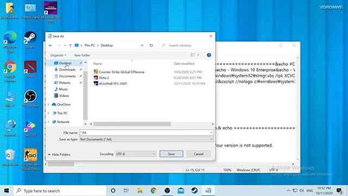Open Steam from taskbar
Viewport: 348px width, 196px height.
pos(195,191)
